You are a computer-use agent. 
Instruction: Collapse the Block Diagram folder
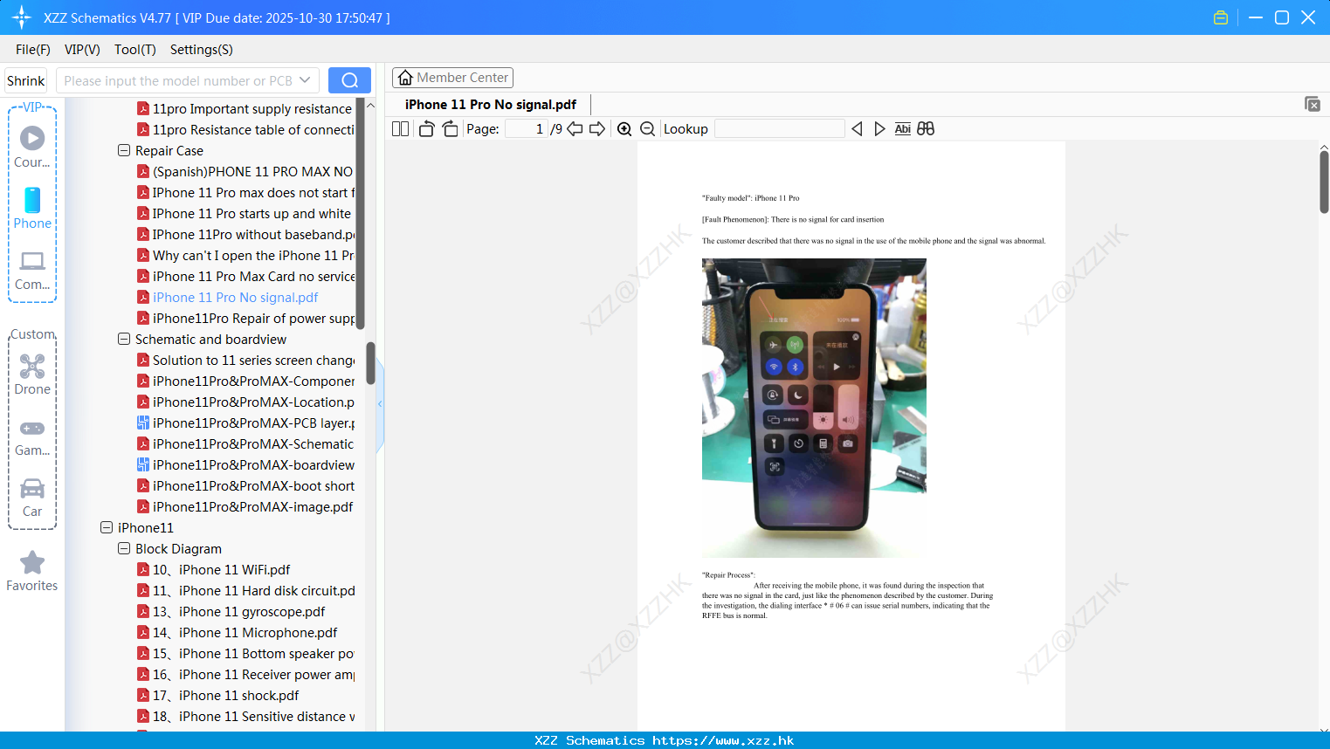(x=124, y=548)
